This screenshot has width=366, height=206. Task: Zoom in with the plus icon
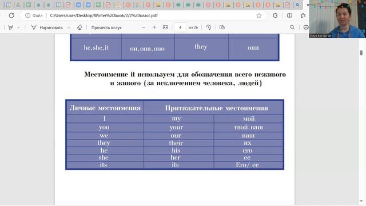point(154,27)
